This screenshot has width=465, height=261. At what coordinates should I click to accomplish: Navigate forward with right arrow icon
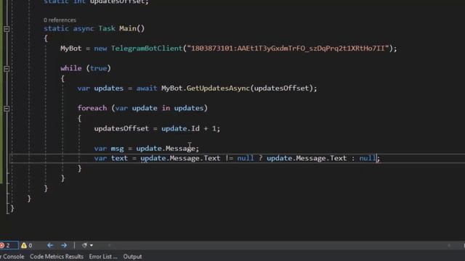tap(64, 245)
